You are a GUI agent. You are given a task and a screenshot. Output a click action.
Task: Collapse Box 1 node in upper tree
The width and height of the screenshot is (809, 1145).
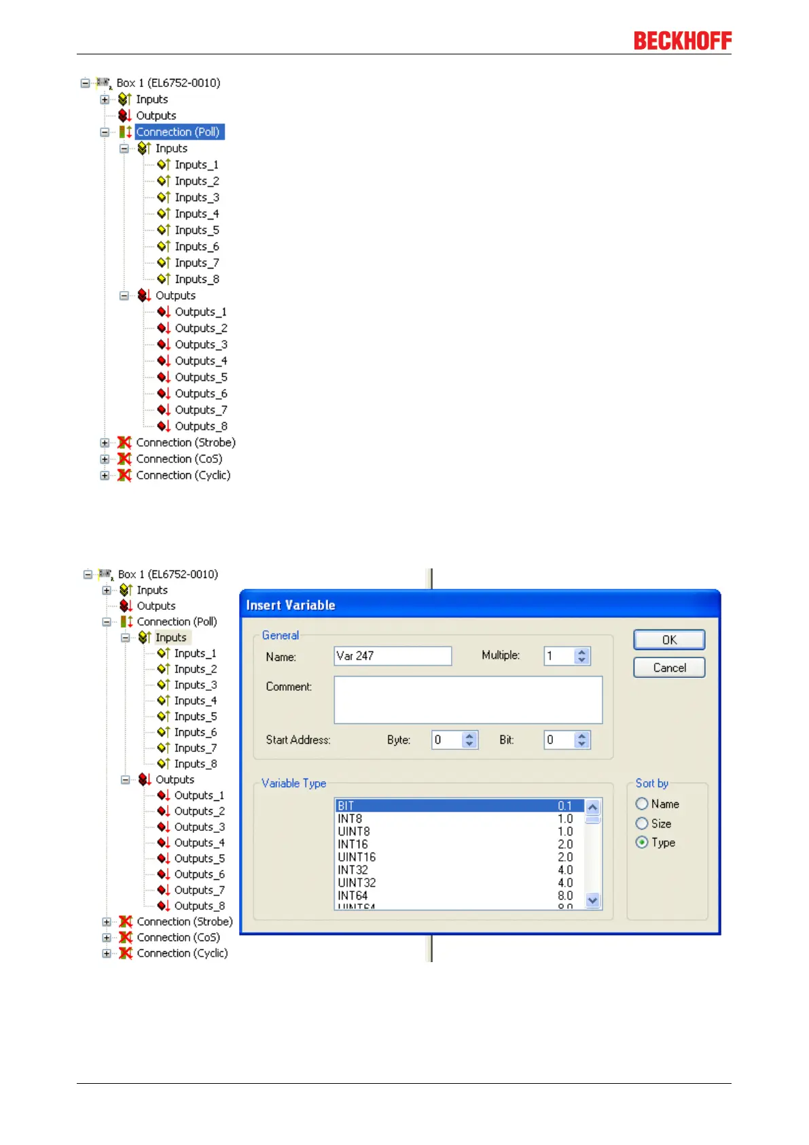point(85,83)
